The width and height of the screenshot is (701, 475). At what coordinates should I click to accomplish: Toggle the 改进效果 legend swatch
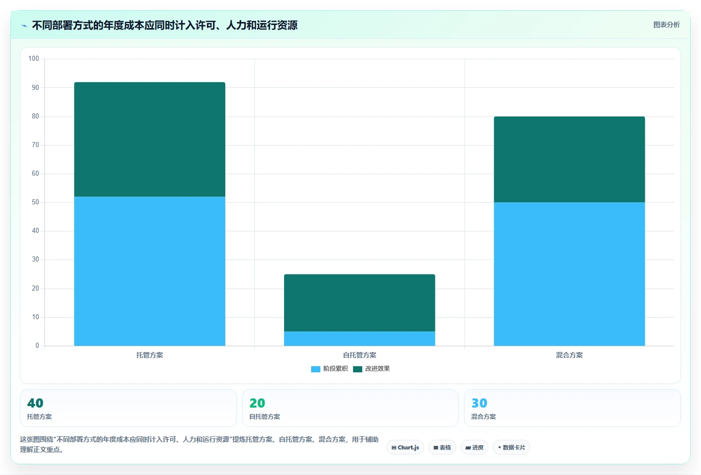pyautogui.click(x=357, y=369)
